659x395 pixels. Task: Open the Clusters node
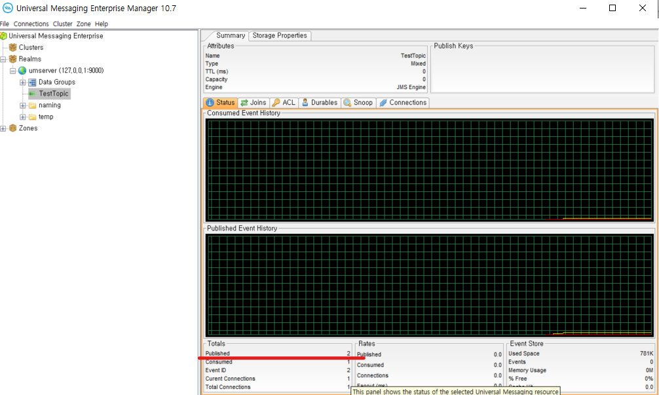click(31, 47)
